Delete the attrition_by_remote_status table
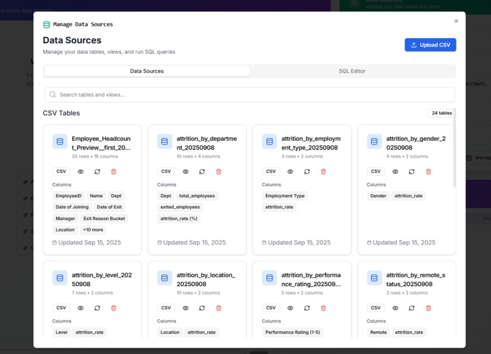 [x=428, y=308]
